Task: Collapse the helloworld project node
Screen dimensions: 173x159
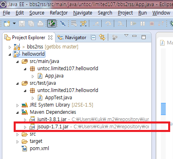Action: point(10,54)
